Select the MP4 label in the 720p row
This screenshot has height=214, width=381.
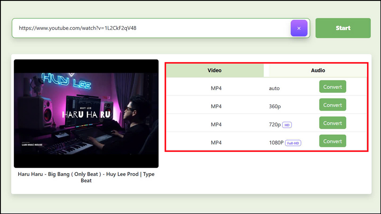216,124
